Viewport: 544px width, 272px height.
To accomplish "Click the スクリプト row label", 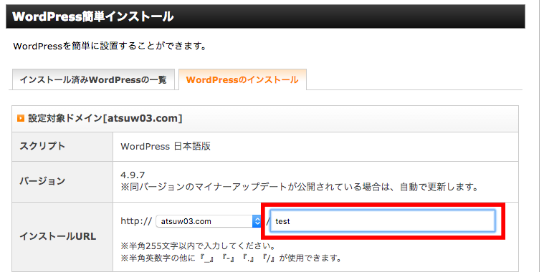I will 42,146.
